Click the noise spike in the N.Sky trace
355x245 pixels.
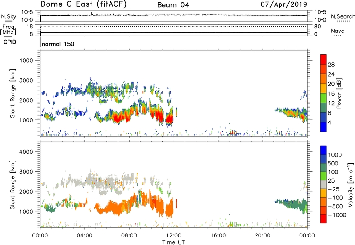click(x=91, y=14)
